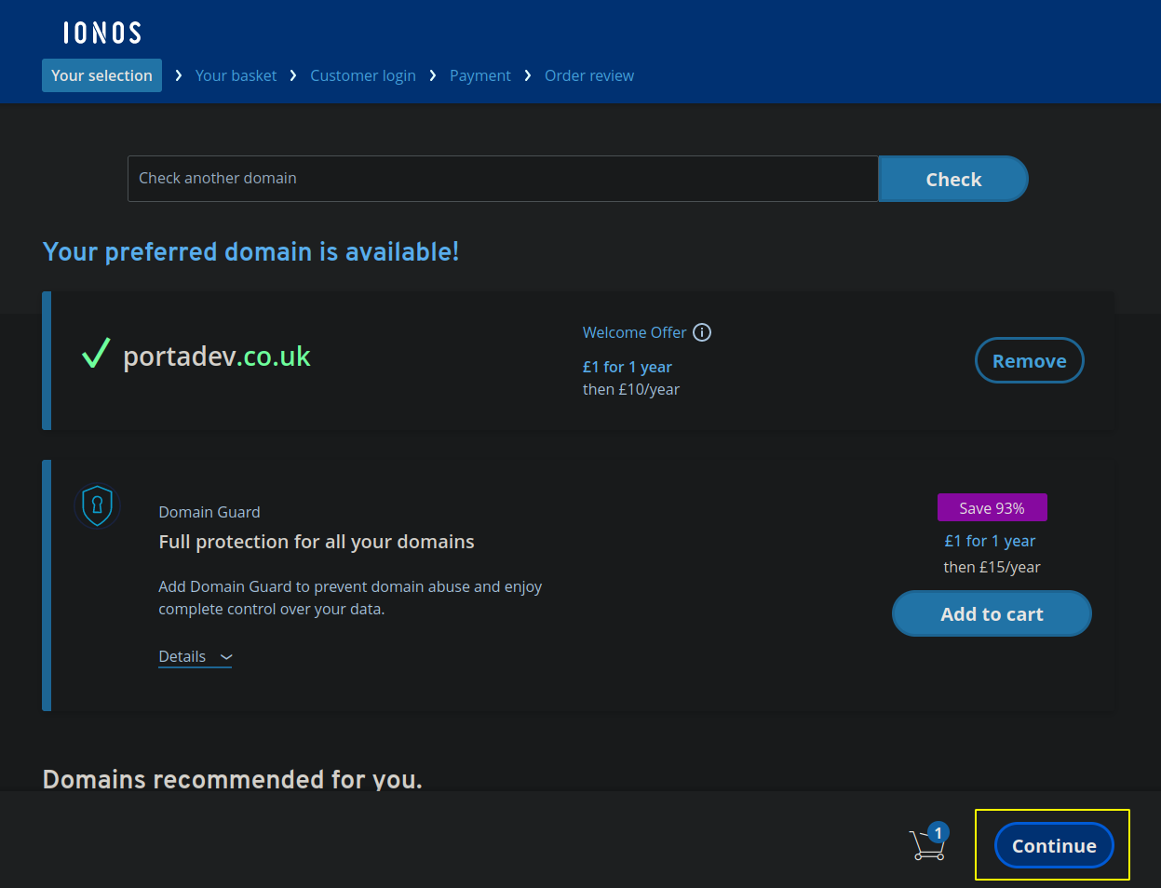The height and width of the screenshot is (888, 1161).
Task: Click 'then £10/year' price text
Action: [631, 389]
